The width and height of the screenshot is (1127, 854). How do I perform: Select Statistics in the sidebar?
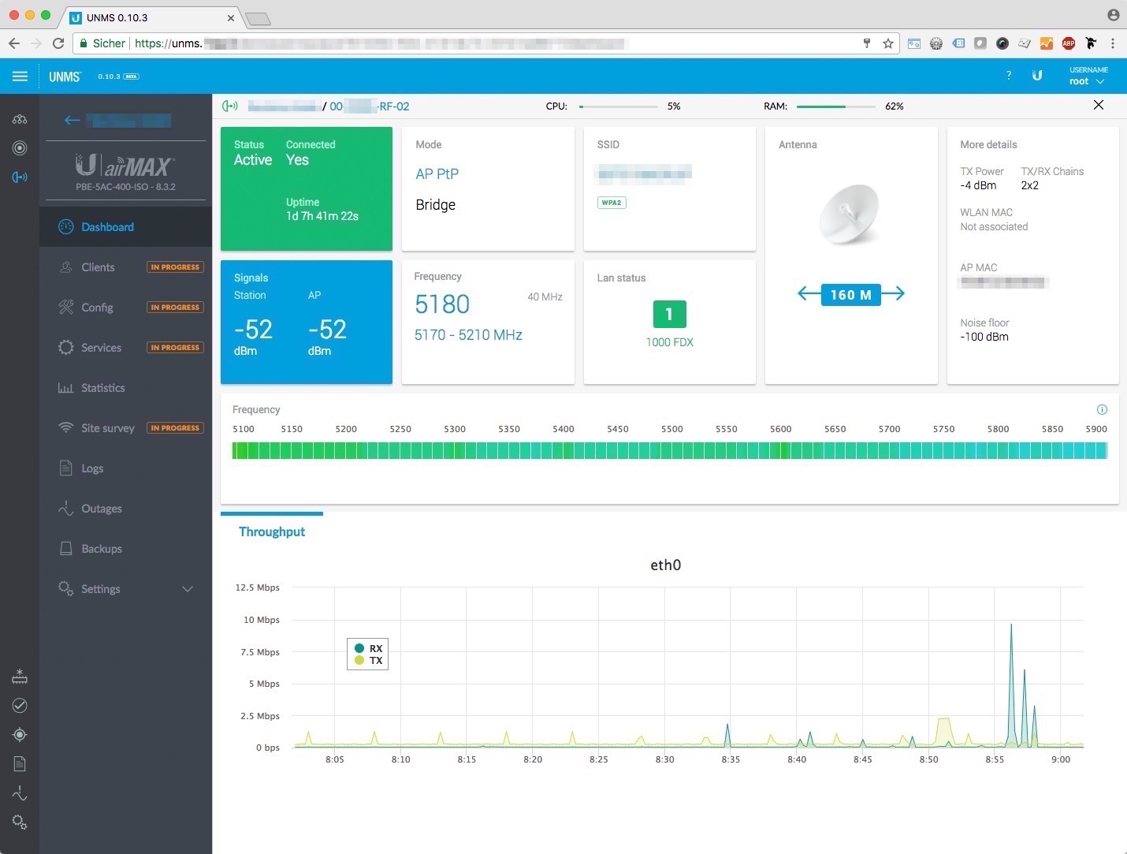point(102,388)
